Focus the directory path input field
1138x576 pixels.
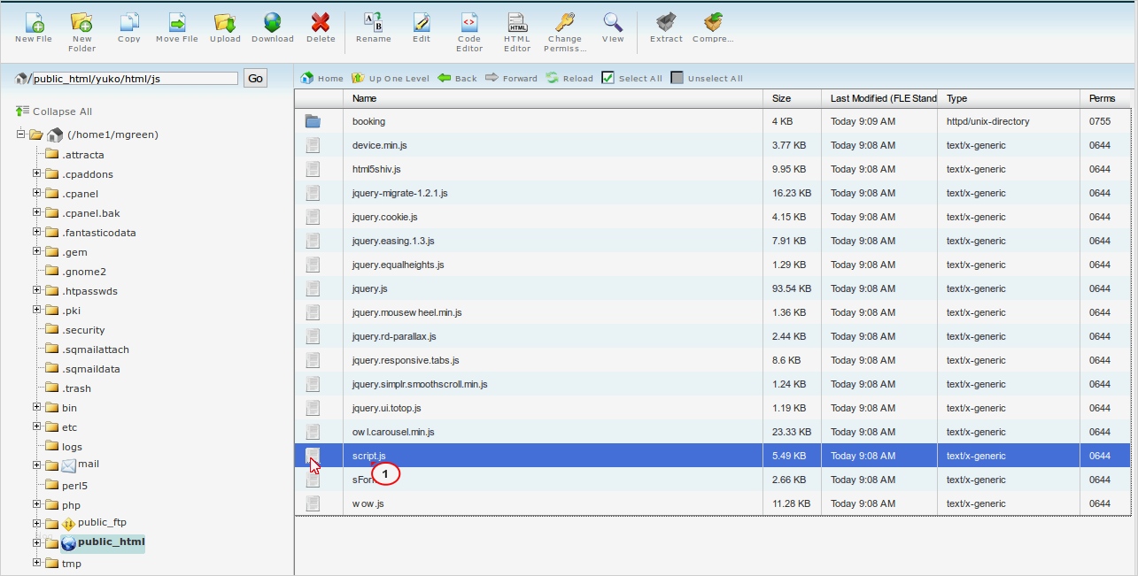[135, 79]
